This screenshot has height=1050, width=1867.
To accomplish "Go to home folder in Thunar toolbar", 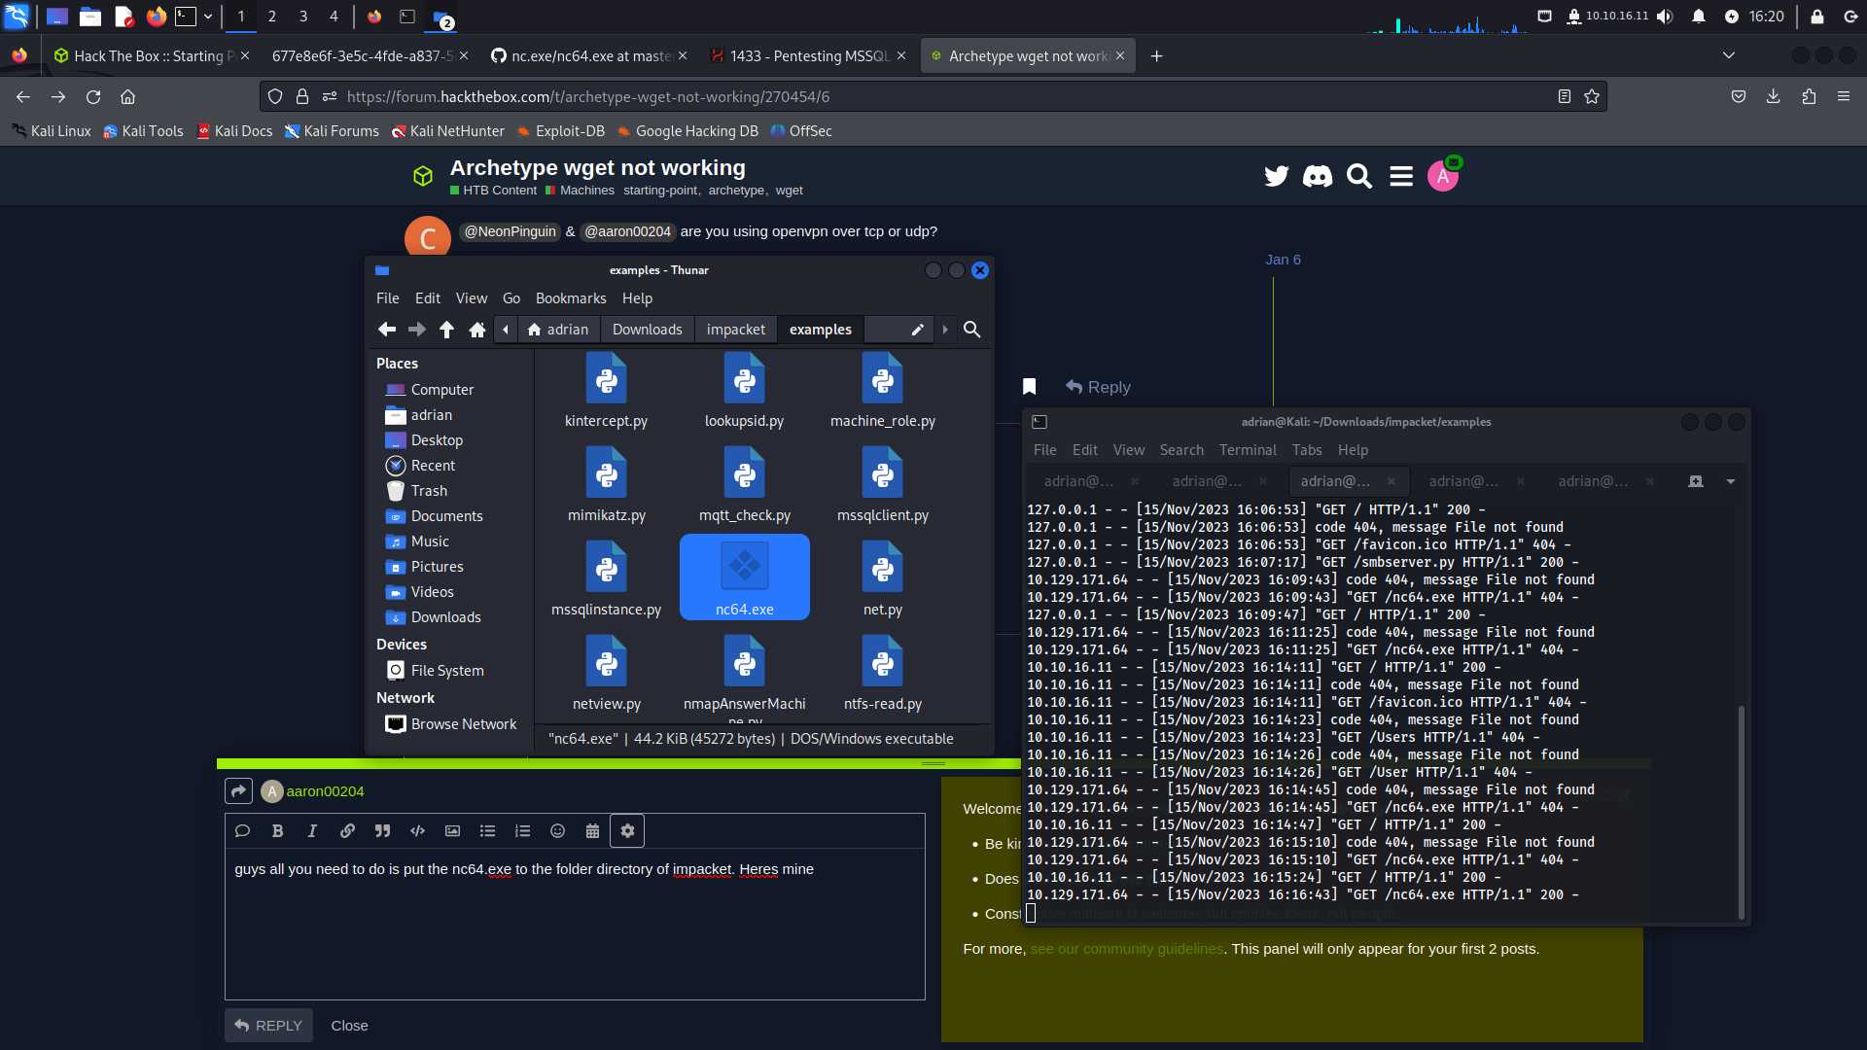I will pos(476,330).
